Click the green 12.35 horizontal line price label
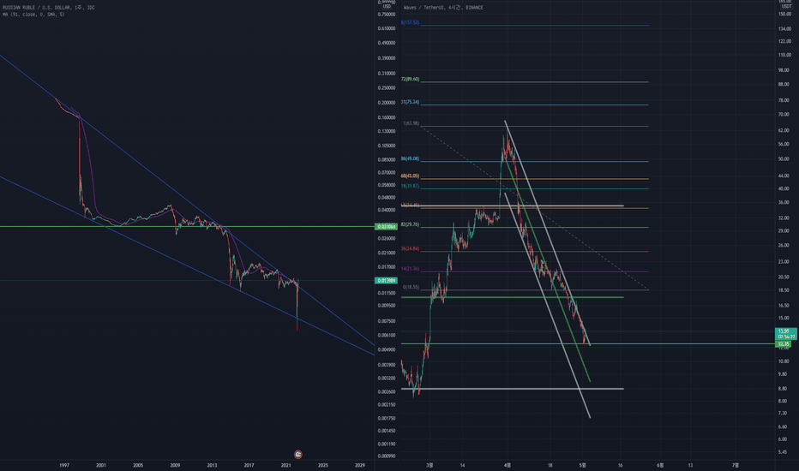Screen dimensions: 799x471 (x=784, y=344)
